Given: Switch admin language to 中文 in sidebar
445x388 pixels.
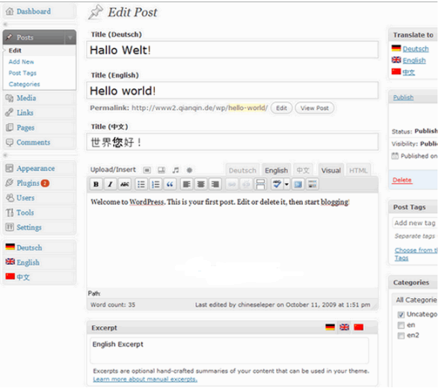Looking at the screenshot, I should [x=23, y=277].
